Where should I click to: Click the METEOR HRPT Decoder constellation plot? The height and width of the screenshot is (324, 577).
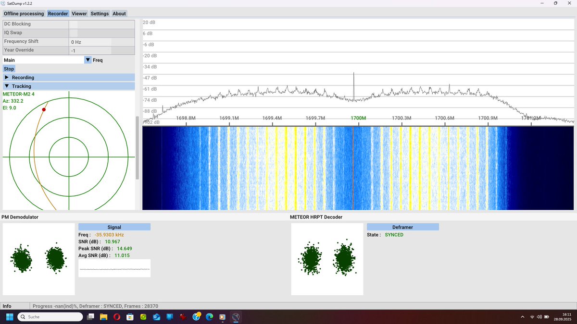(x=327, y=259)
